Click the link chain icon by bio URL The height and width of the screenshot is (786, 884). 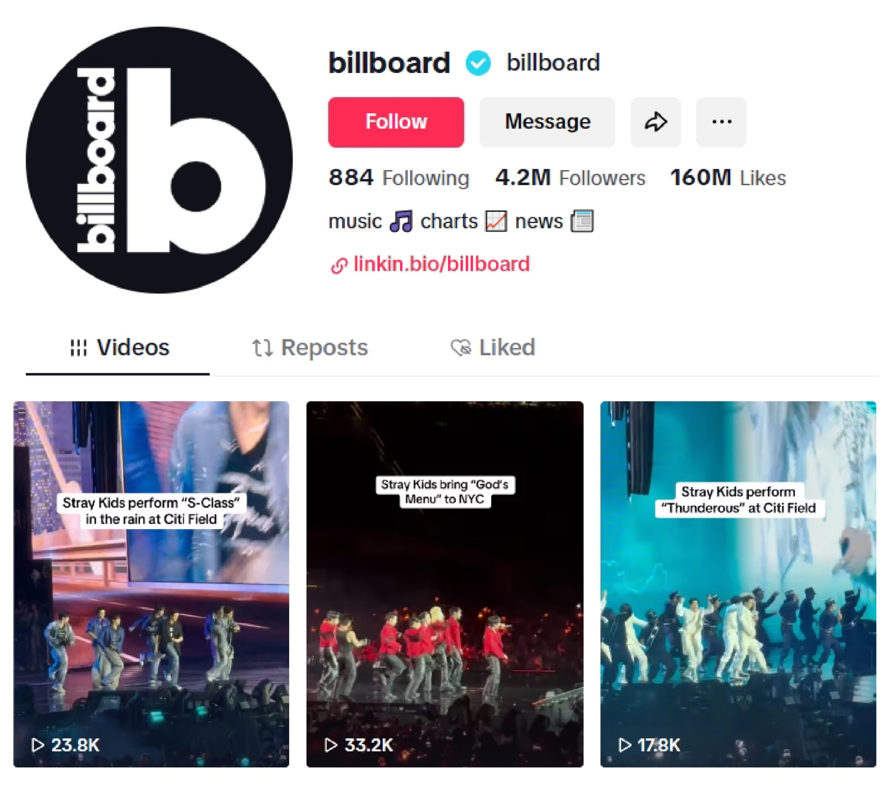click(339, 265)
